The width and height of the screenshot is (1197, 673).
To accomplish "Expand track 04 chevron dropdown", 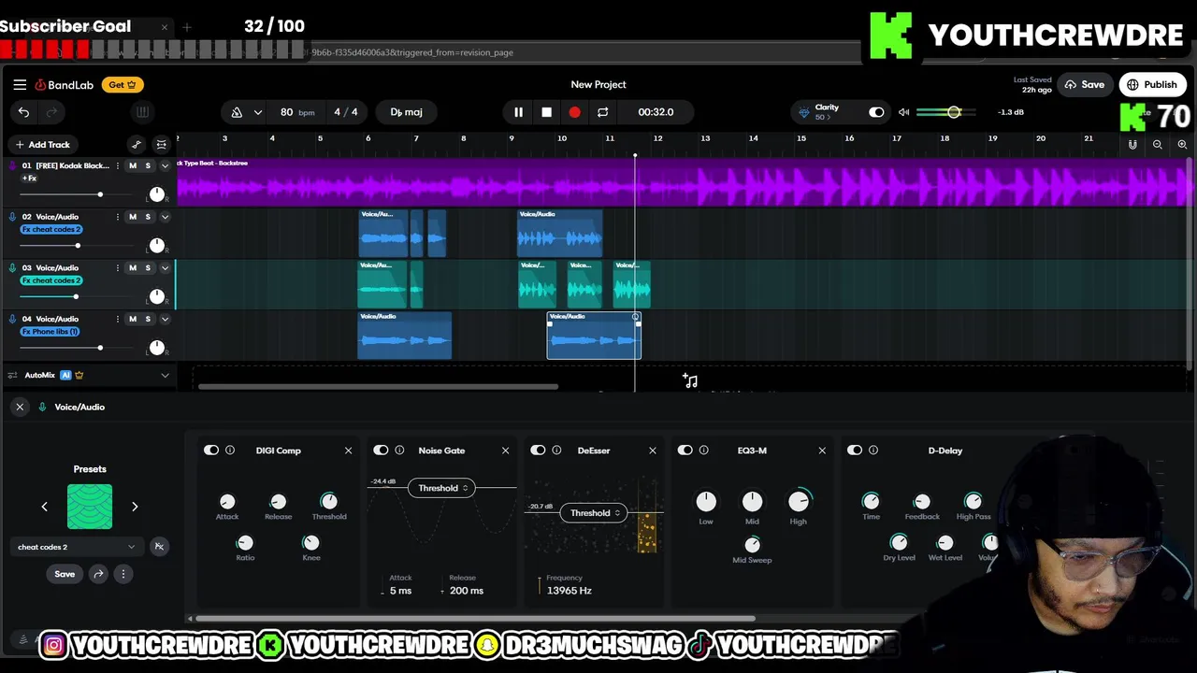I will point(165,319).
